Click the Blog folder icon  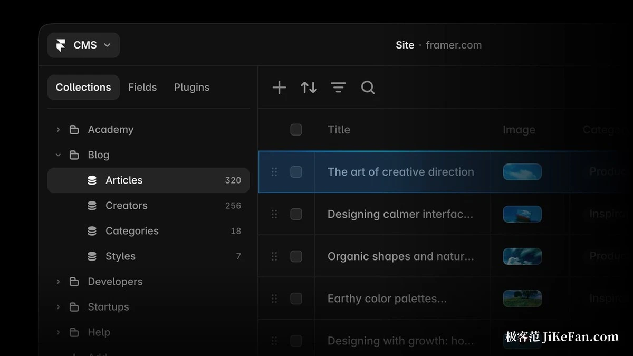pyautogui.click(x=74, y=155)
